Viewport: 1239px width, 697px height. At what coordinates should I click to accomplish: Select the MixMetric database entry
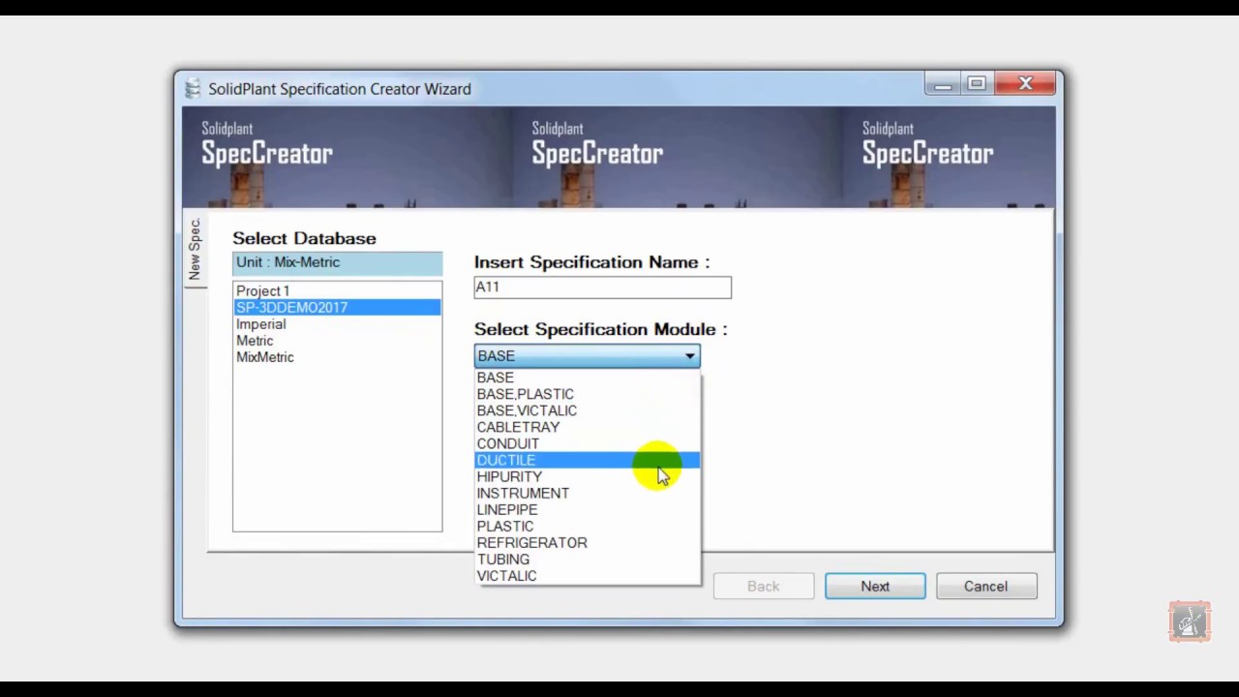[x=337, y=356]
